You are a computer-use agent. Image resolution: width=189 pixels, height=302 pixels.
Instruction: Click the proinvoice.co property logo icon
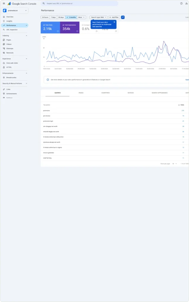point(5,11)
